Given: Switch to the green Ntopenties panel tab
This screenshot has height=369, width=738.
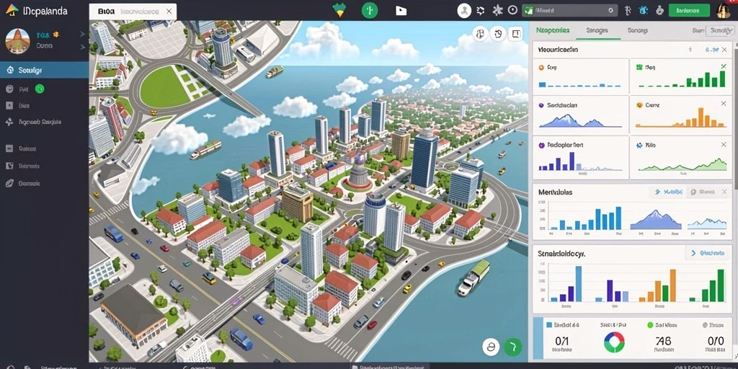Looking at the screenshot, I should pos(553,30).
